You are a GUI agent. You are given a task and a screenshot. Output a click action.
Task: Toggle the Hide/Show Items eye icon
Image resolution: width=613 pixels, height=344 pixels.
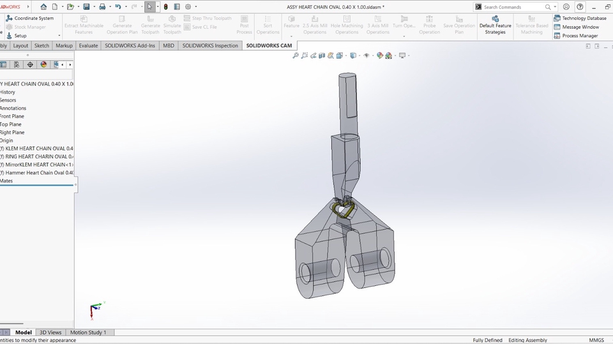367,56
